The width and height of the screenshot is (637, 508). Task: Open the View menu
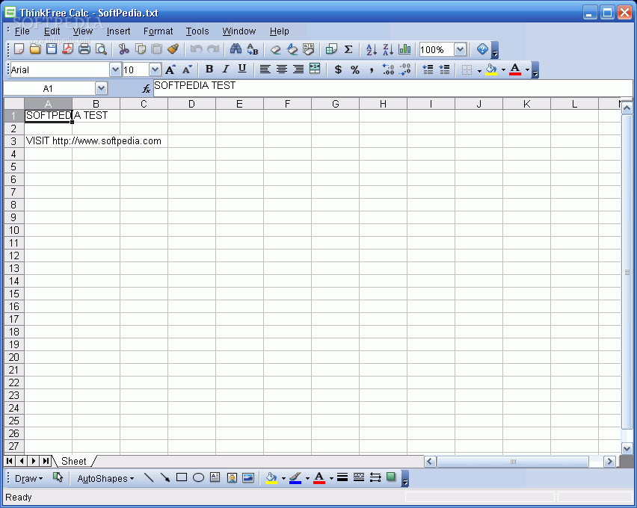(x=83, y=31)
